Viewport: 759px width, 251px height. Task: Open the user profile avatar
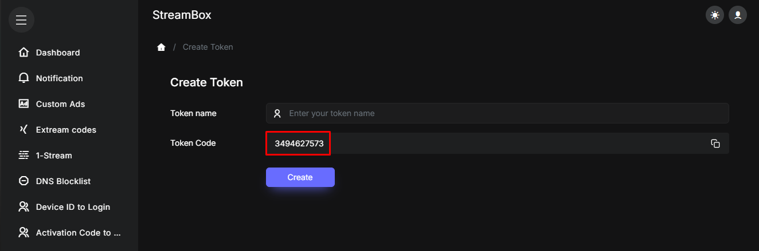[x=737, y=15]
